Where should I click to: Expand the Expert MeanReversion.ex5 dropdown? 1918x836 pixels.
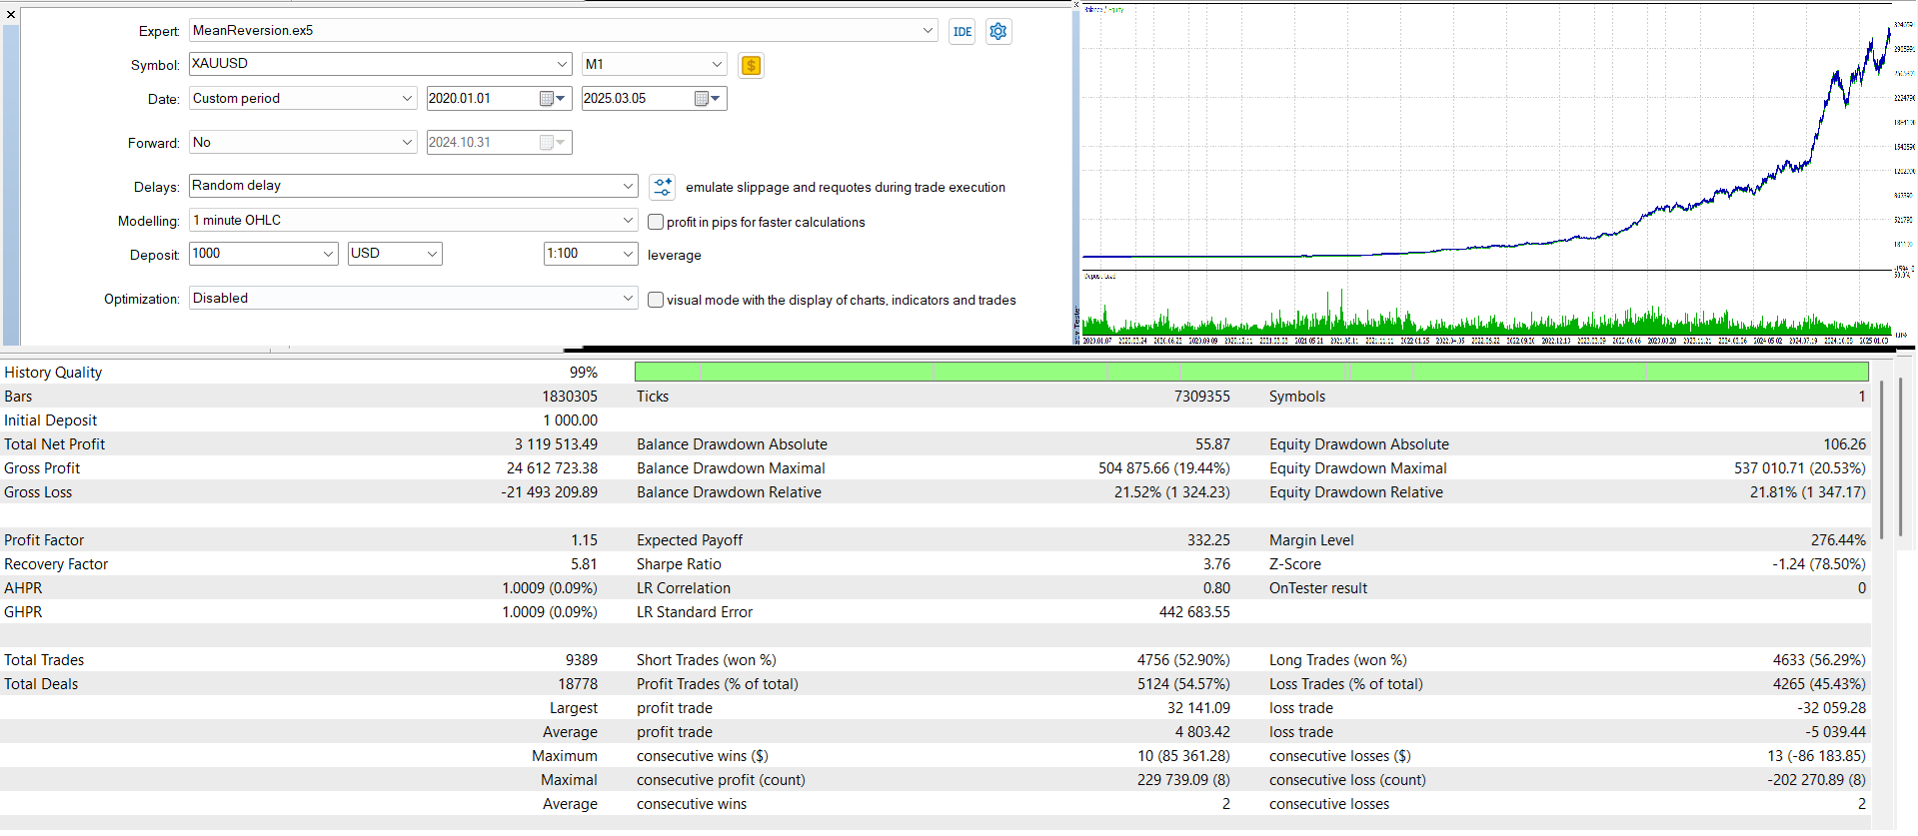(x=928, y=31)
